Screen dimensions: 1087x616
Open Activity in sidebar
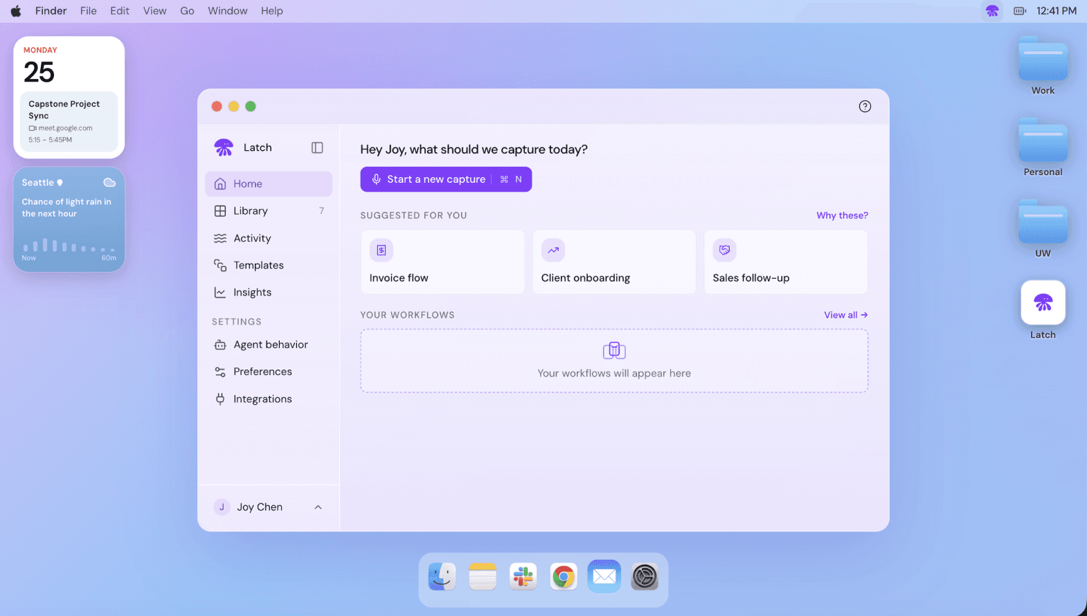tap(269, 238)
